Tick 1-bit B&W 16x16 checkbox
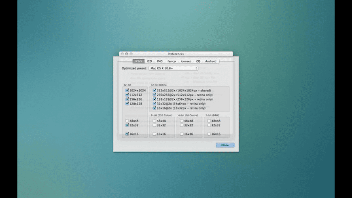This screenshot has width=352, height=198. click(x=209, y=134)
